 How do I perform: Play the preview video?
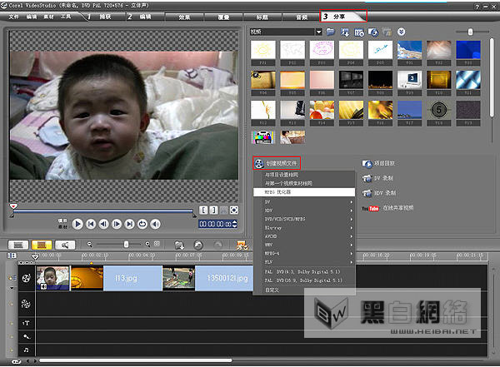point(77,224)
